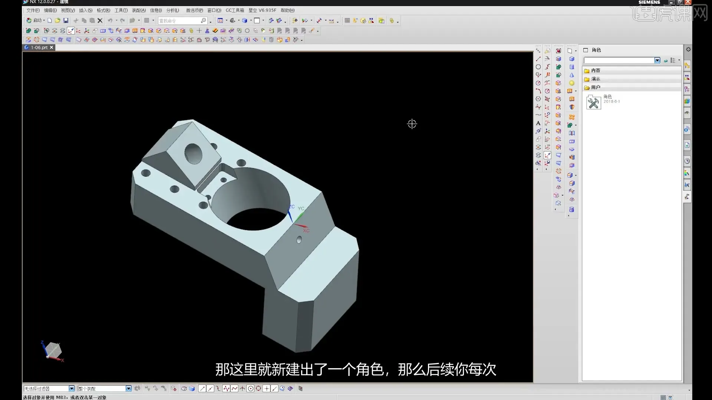Collapse the sketch tools column arrow
712x400 pixels.
tap(538, 169)
